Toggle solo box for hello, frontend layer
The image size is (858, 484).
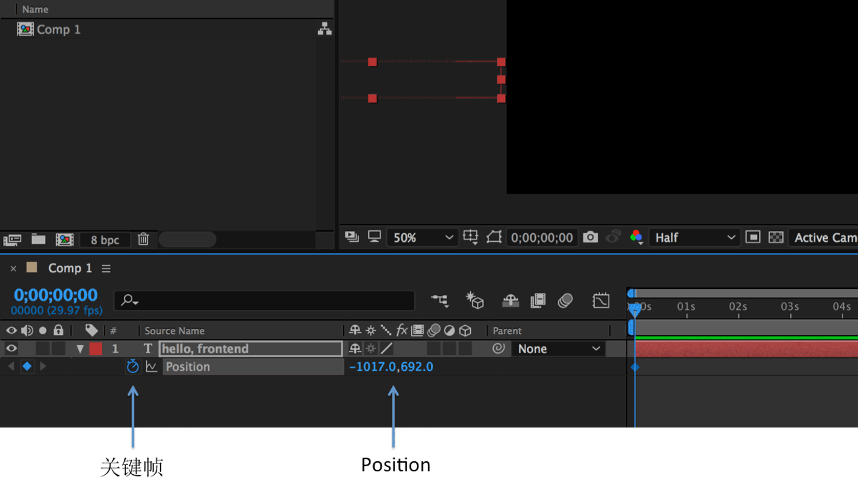coord(42,348)
